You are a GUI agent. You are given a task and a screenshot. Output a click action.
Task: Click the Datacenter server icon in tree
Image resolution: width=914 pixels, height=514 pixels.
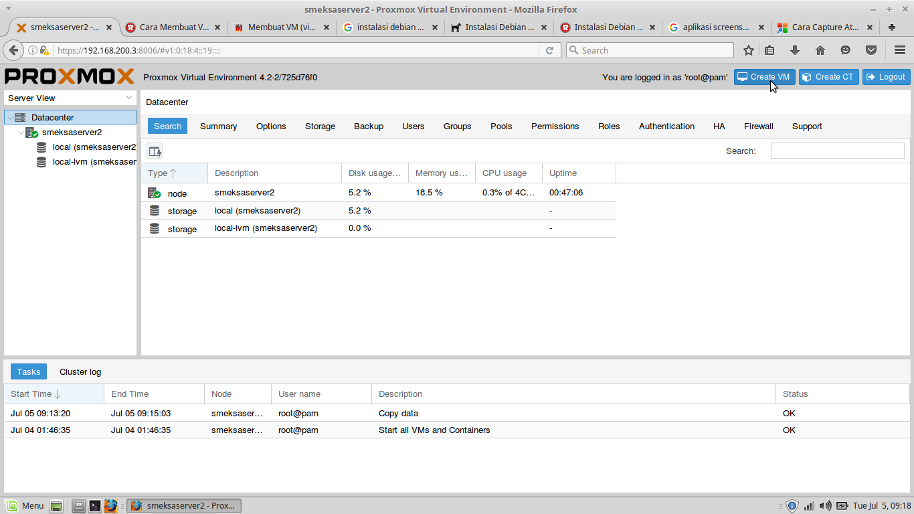[x=21, y=117]
